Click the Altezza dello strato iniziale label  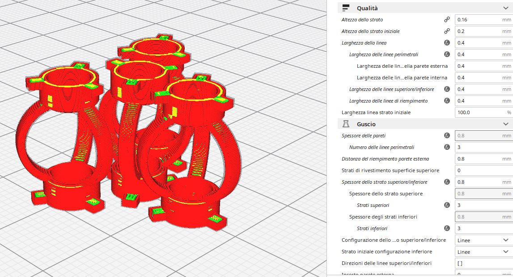tap(371, 31)
